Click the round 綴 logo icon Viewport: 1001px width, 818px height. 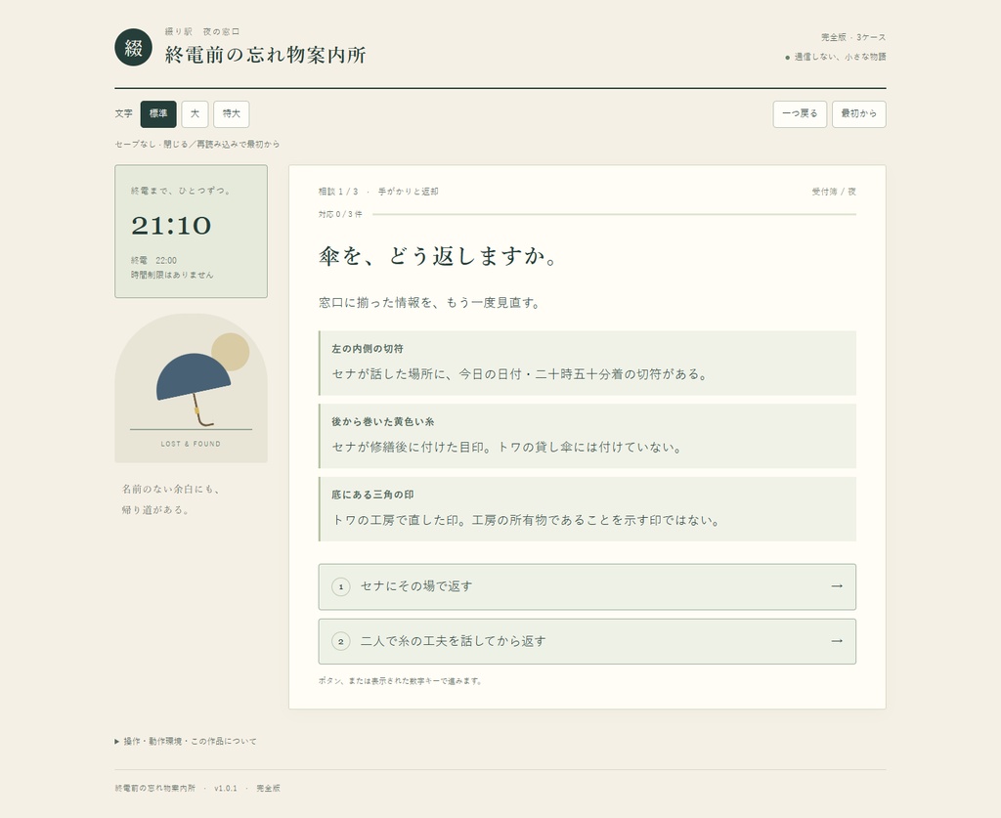pyautogui.click(x=133, y=47)
